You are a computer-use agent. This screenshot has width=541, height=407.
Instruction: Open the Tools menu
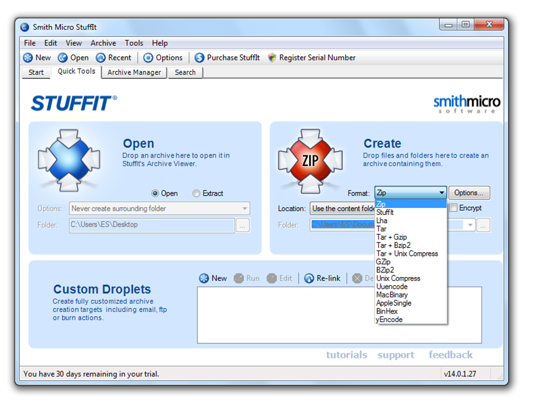tap(134, 43)
